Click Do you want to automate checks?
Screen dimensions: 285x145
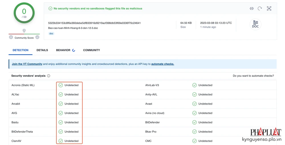pos(253,76)
